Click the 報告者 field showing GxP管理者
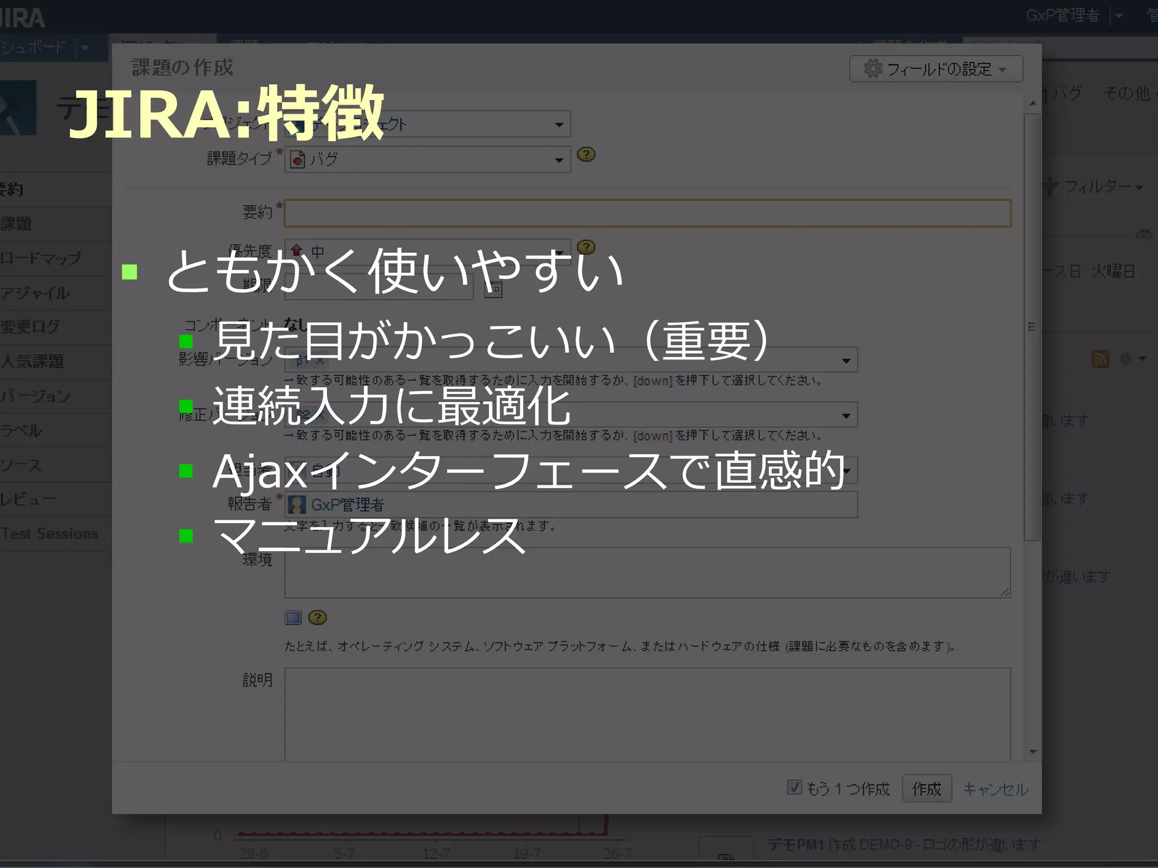Image resolution: width=1158 pixels, height=868 pixels. click(x=571, y=504)
